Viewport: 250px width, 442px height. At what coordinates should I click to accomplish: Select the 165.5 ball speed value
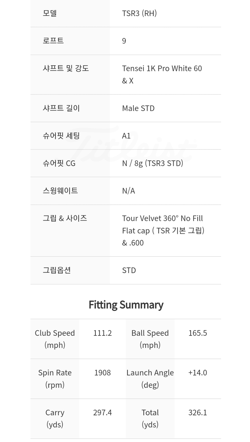click(198, 333)
